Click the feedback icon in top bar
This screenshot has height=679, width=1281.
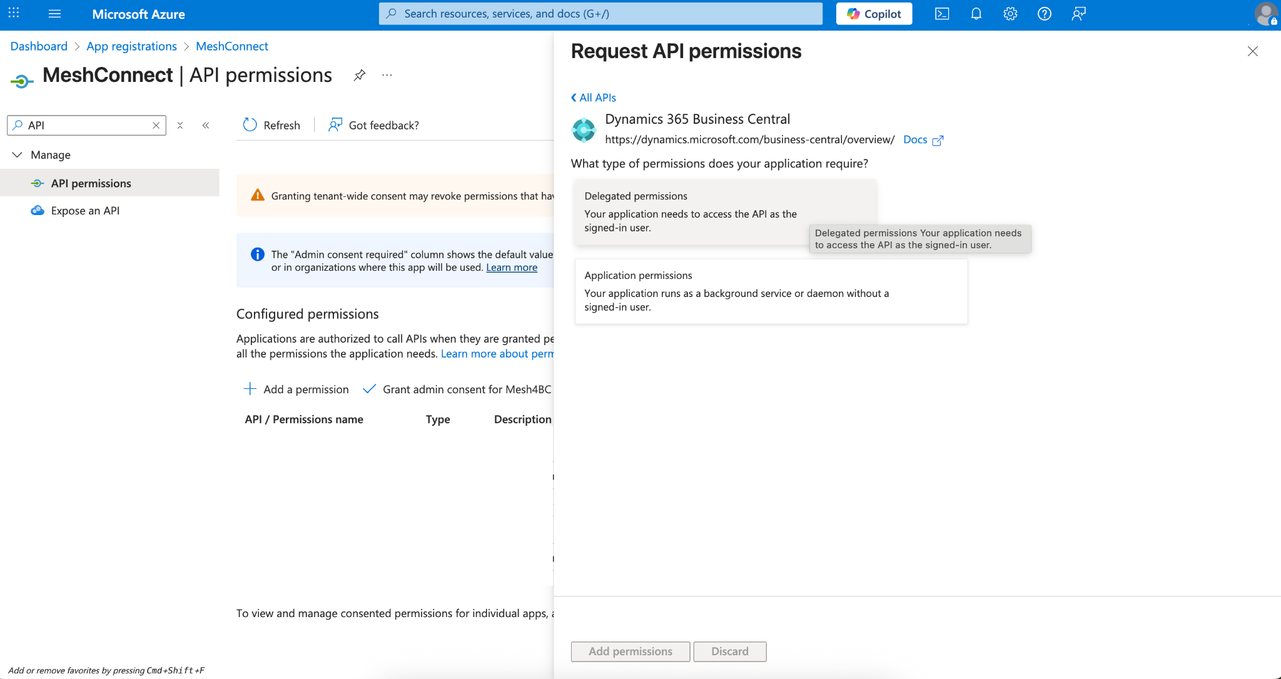[1079, 14]
